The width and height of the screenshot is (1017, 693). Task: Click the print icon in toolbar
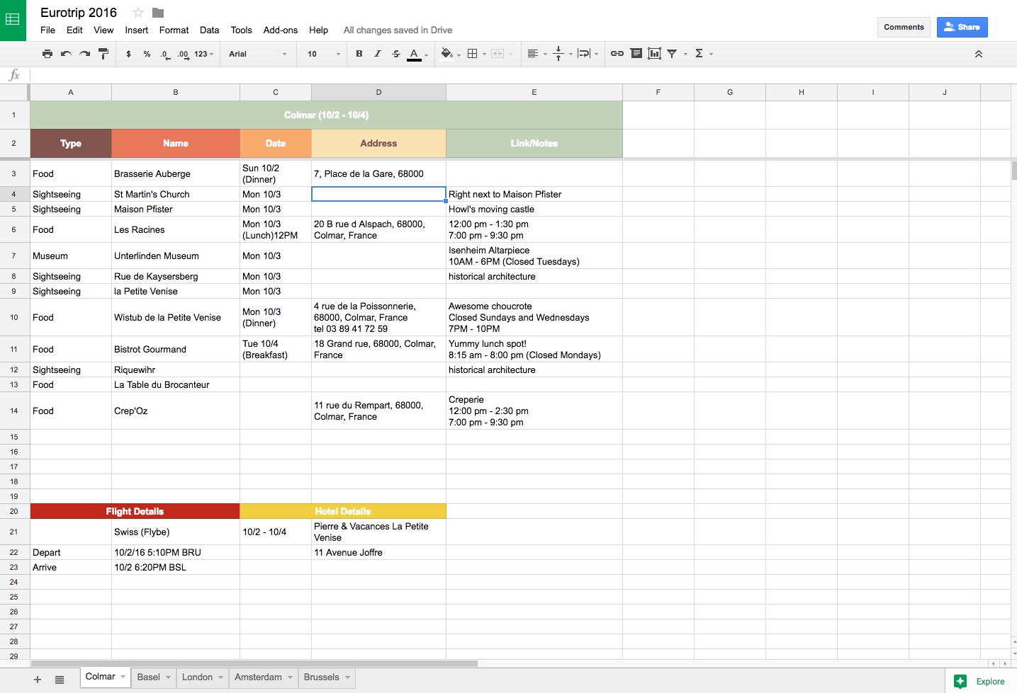[x=47, y=54]
